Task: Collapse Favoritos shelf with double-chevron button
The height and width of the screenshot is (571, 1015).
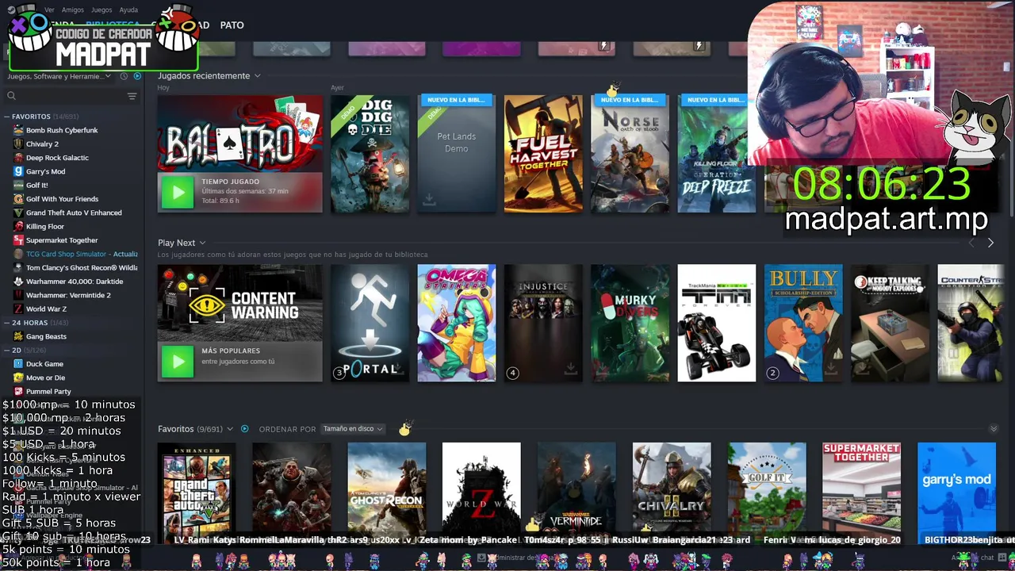Action: pos(993,429)
